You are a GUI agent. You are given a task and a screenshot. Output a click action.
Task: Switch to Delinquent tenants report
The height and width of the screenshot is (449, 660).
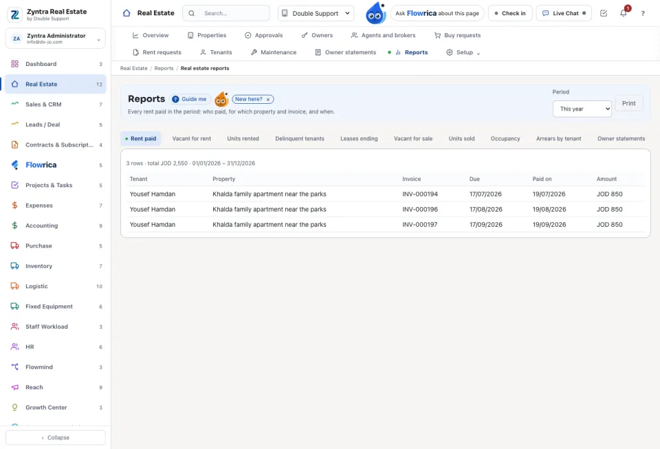click(300, 139)
